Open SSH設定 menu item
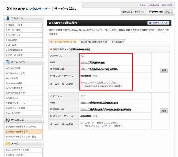 24,45
